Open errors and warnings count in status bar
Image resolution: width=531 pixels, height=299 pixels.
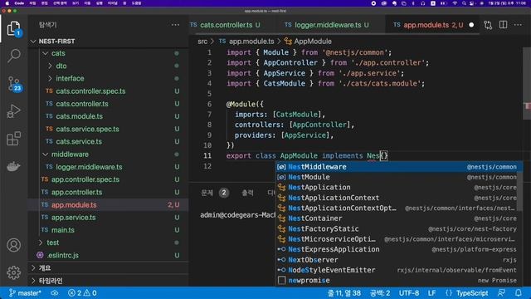coord(82,293)
